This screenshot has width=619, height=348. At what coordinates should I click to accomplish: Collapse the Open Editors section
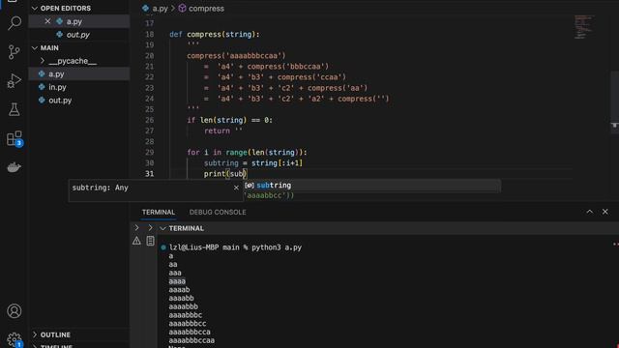35,9
